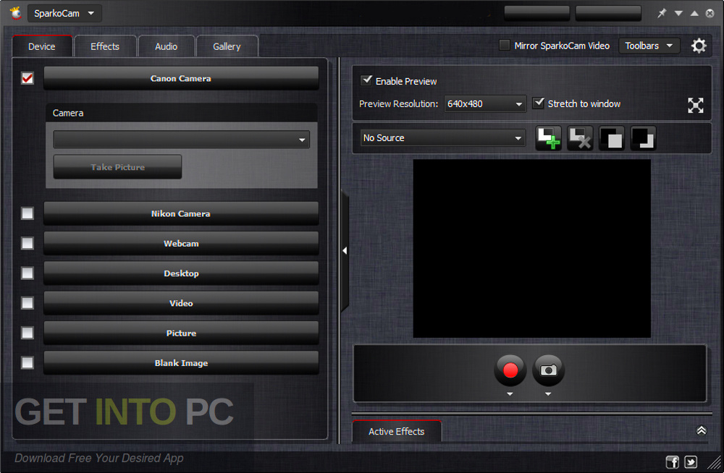This screenshot has width=724, height=473.
Task: Uncheck the Canon Camera checkbox
Action: [x=28, y=78]
